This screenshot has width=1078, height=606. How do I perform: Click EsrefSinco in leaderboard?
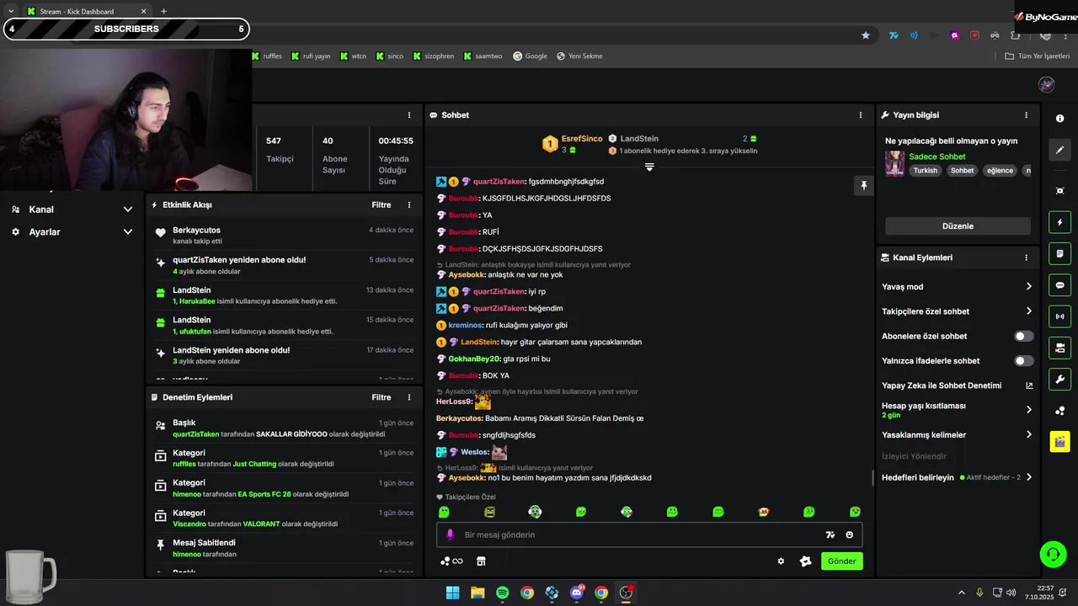582,139
